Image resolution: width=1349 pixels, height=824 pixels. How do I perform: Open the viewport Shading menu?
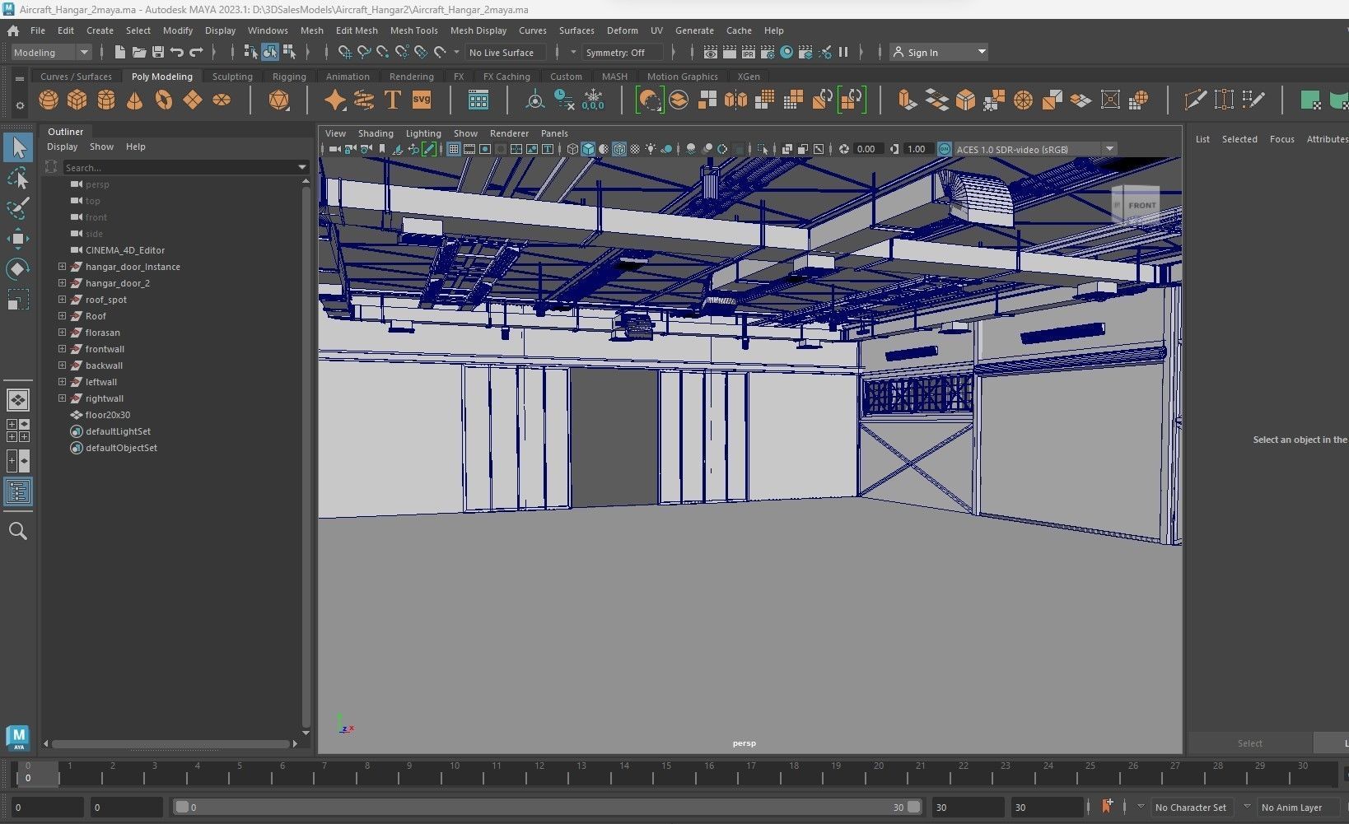[x=376, y=133]
